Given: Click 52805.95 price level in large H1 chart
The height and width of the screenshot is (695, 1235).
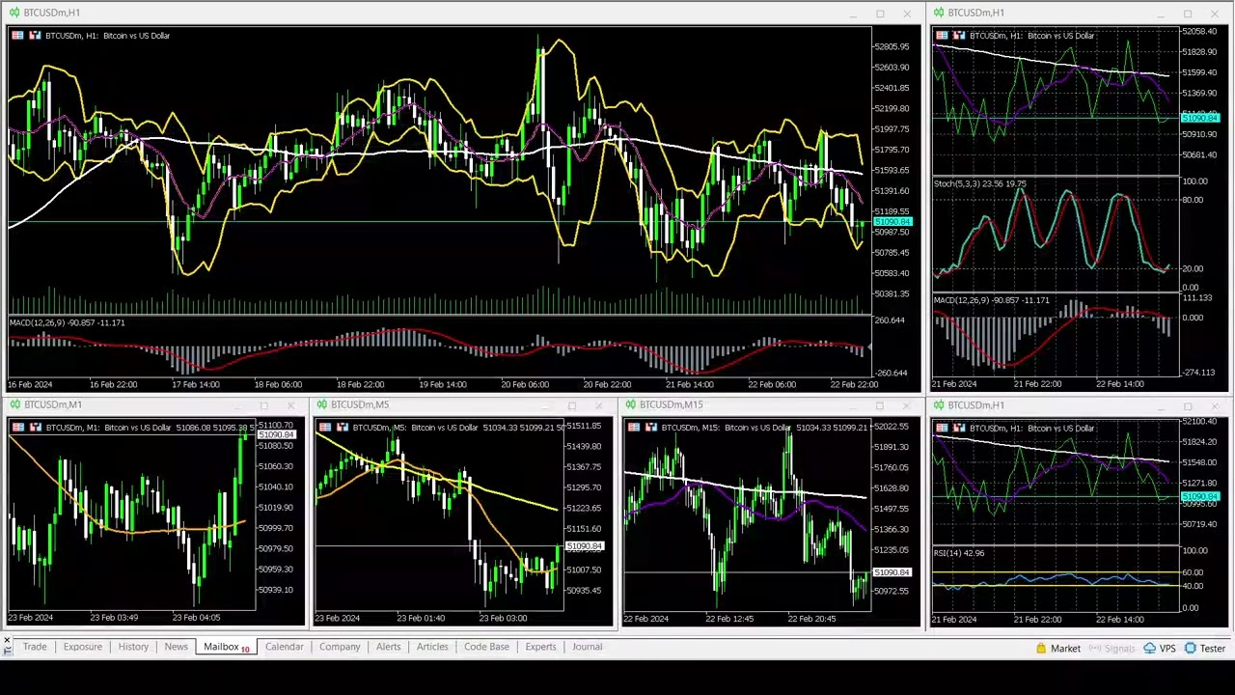Looking at the screenshot, I should pos(892,46).
